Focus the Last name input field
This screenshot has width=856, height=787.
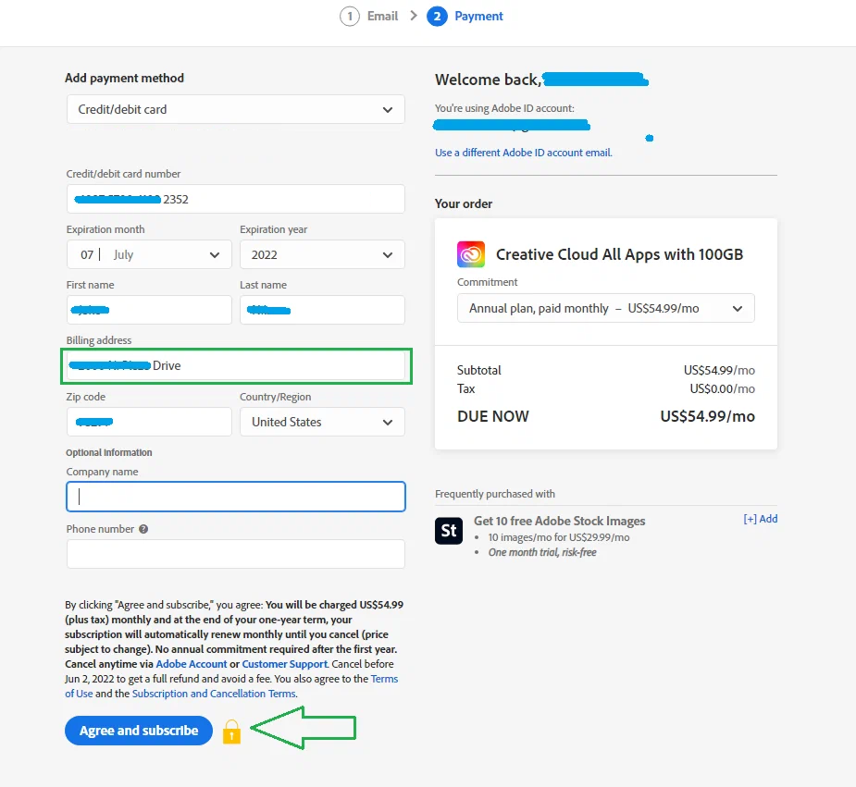coord(322,310)
